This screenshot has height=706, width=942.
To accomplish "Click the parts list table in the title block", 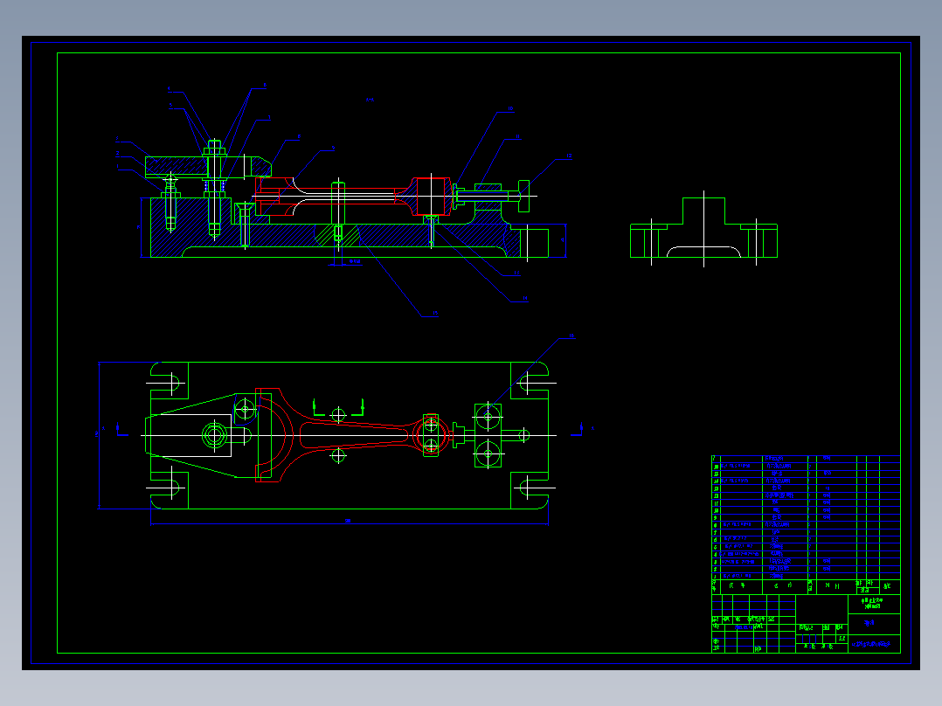I will (x=806, y=524).
